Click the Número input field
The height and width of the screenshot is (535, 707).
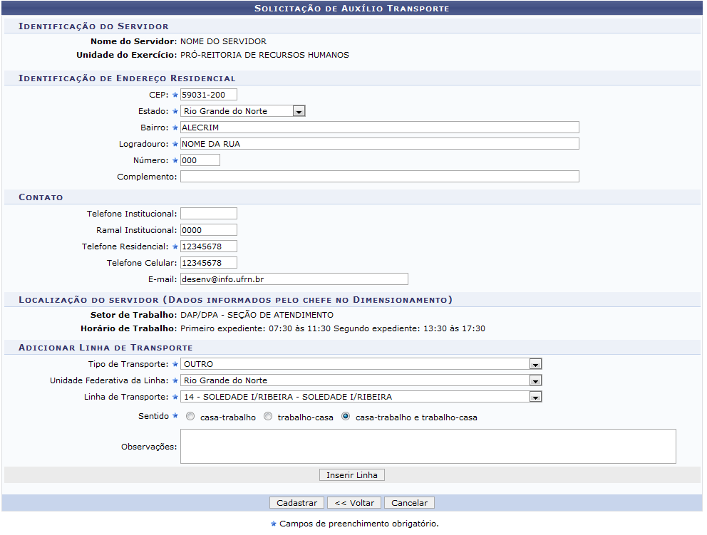coord(200,160)
